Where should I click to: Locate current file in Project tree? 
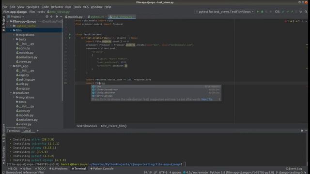coord(47,17)
